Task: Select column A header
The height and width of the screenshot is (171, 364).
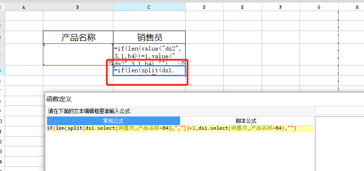Action: tap(24, 7)
